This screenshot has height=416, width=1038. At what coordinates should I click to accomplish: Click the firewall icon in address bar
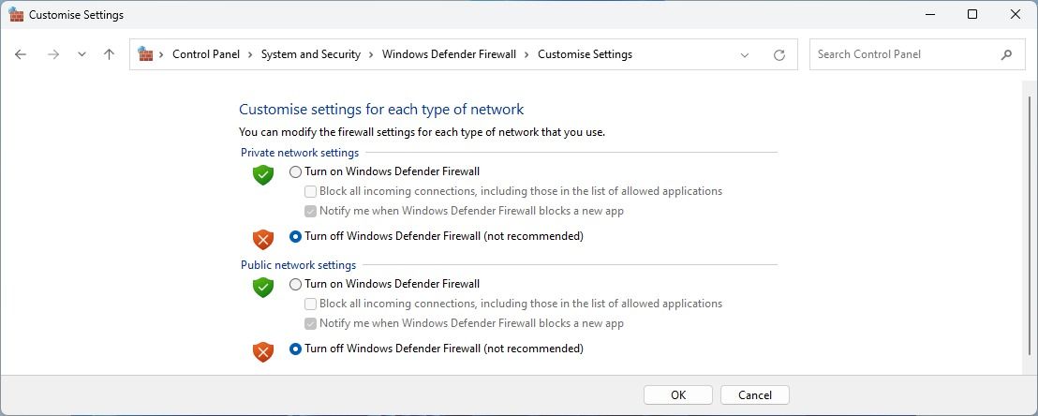(145, 54)
